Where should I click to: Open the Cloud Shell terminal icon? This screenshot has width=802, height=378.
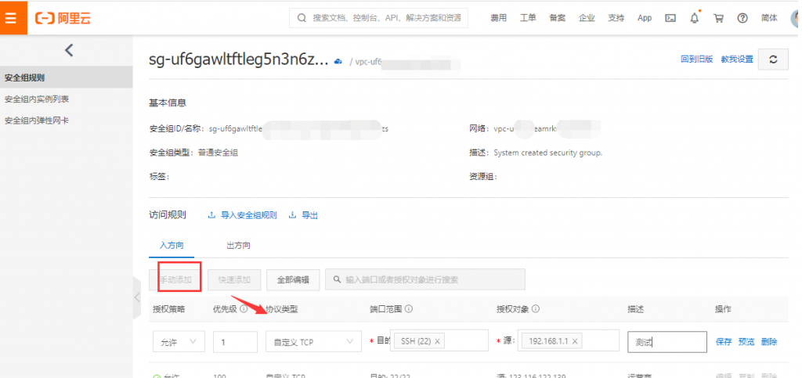coord(670,18)
